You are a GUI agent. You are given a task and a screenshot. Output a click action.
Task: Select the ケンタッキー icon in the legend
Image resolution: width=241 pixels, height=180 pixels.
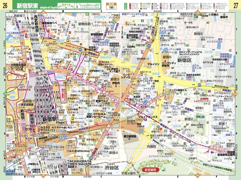130,7
